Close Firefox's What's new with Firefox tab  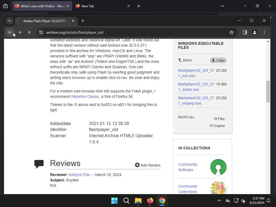[x=68, y=6]
